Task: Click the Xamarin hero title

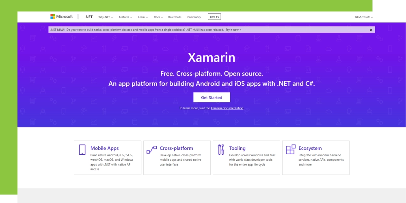Action: pyautogui.click(x=212, y=58)
